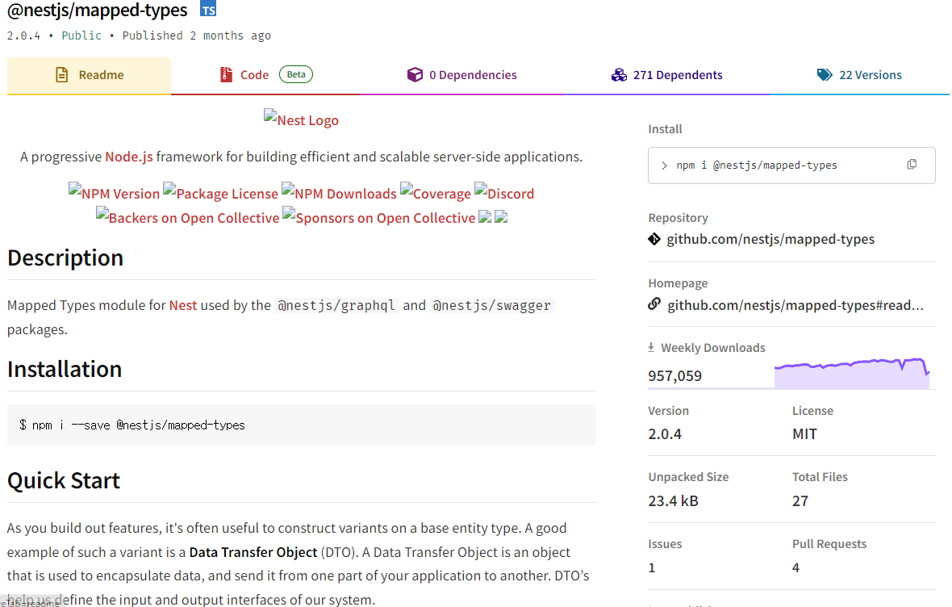Viewport: 952px width, 607px height.
Task: Click the Public visibility label
Action: click(81, 36)
